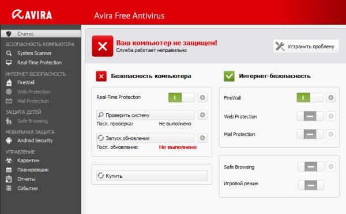Image resolution: width=346 pixels, height=214 pixels.
Task: Click the События list icon
Action: click(x=9, y=188)
